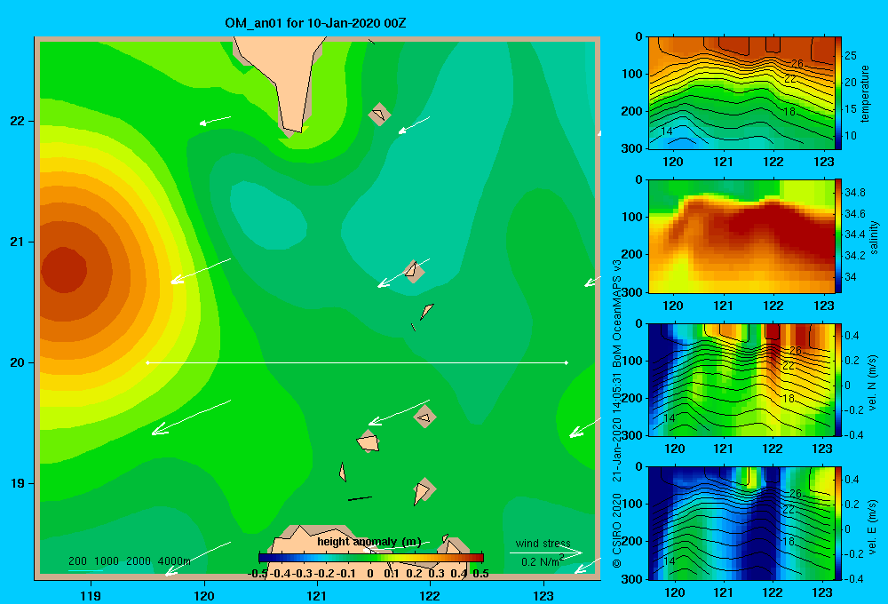Click latitude label '21' on main map
Image resolution: width=888 pixels, height=604 pixels.
[x=18, y=242]
